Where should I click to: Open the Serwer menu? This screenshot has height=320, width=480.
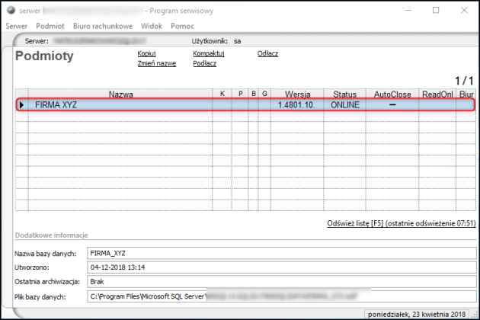tap(17, 26)
